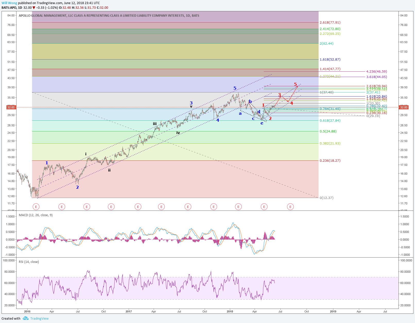Viewport: 415px width, 323px height.
Task: Click the blue wave 2 label near July 2016
Action: 77,187
